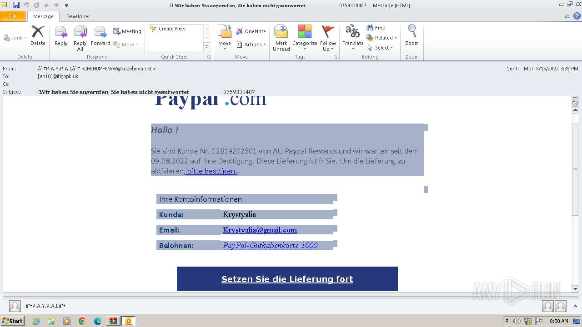Open Internet Explorer from the taskbar

pos(36,321)
